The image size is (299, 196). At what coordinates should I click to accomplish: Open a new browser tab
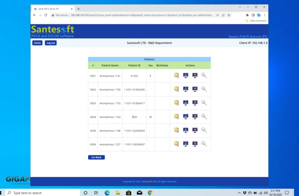tap(78, 9)
